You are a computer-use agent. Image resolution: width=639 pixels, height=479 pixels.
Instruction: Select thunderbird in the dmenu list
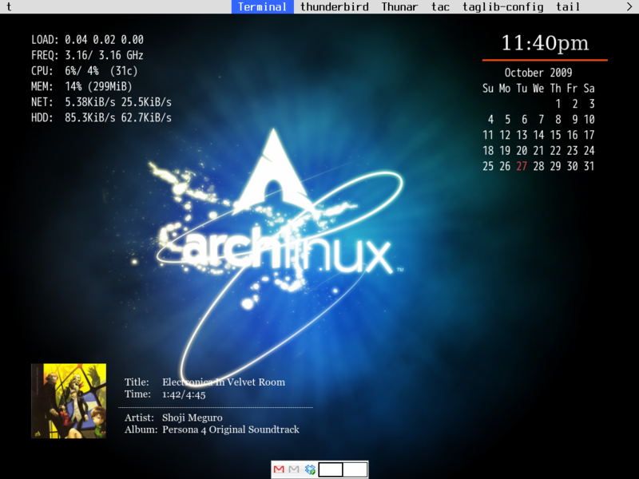(x=334, y=7)
